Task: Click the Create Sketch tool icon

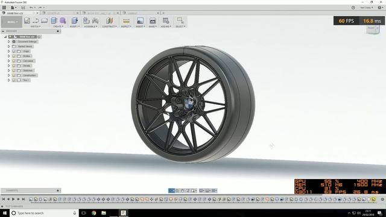Action: point(27,20)
